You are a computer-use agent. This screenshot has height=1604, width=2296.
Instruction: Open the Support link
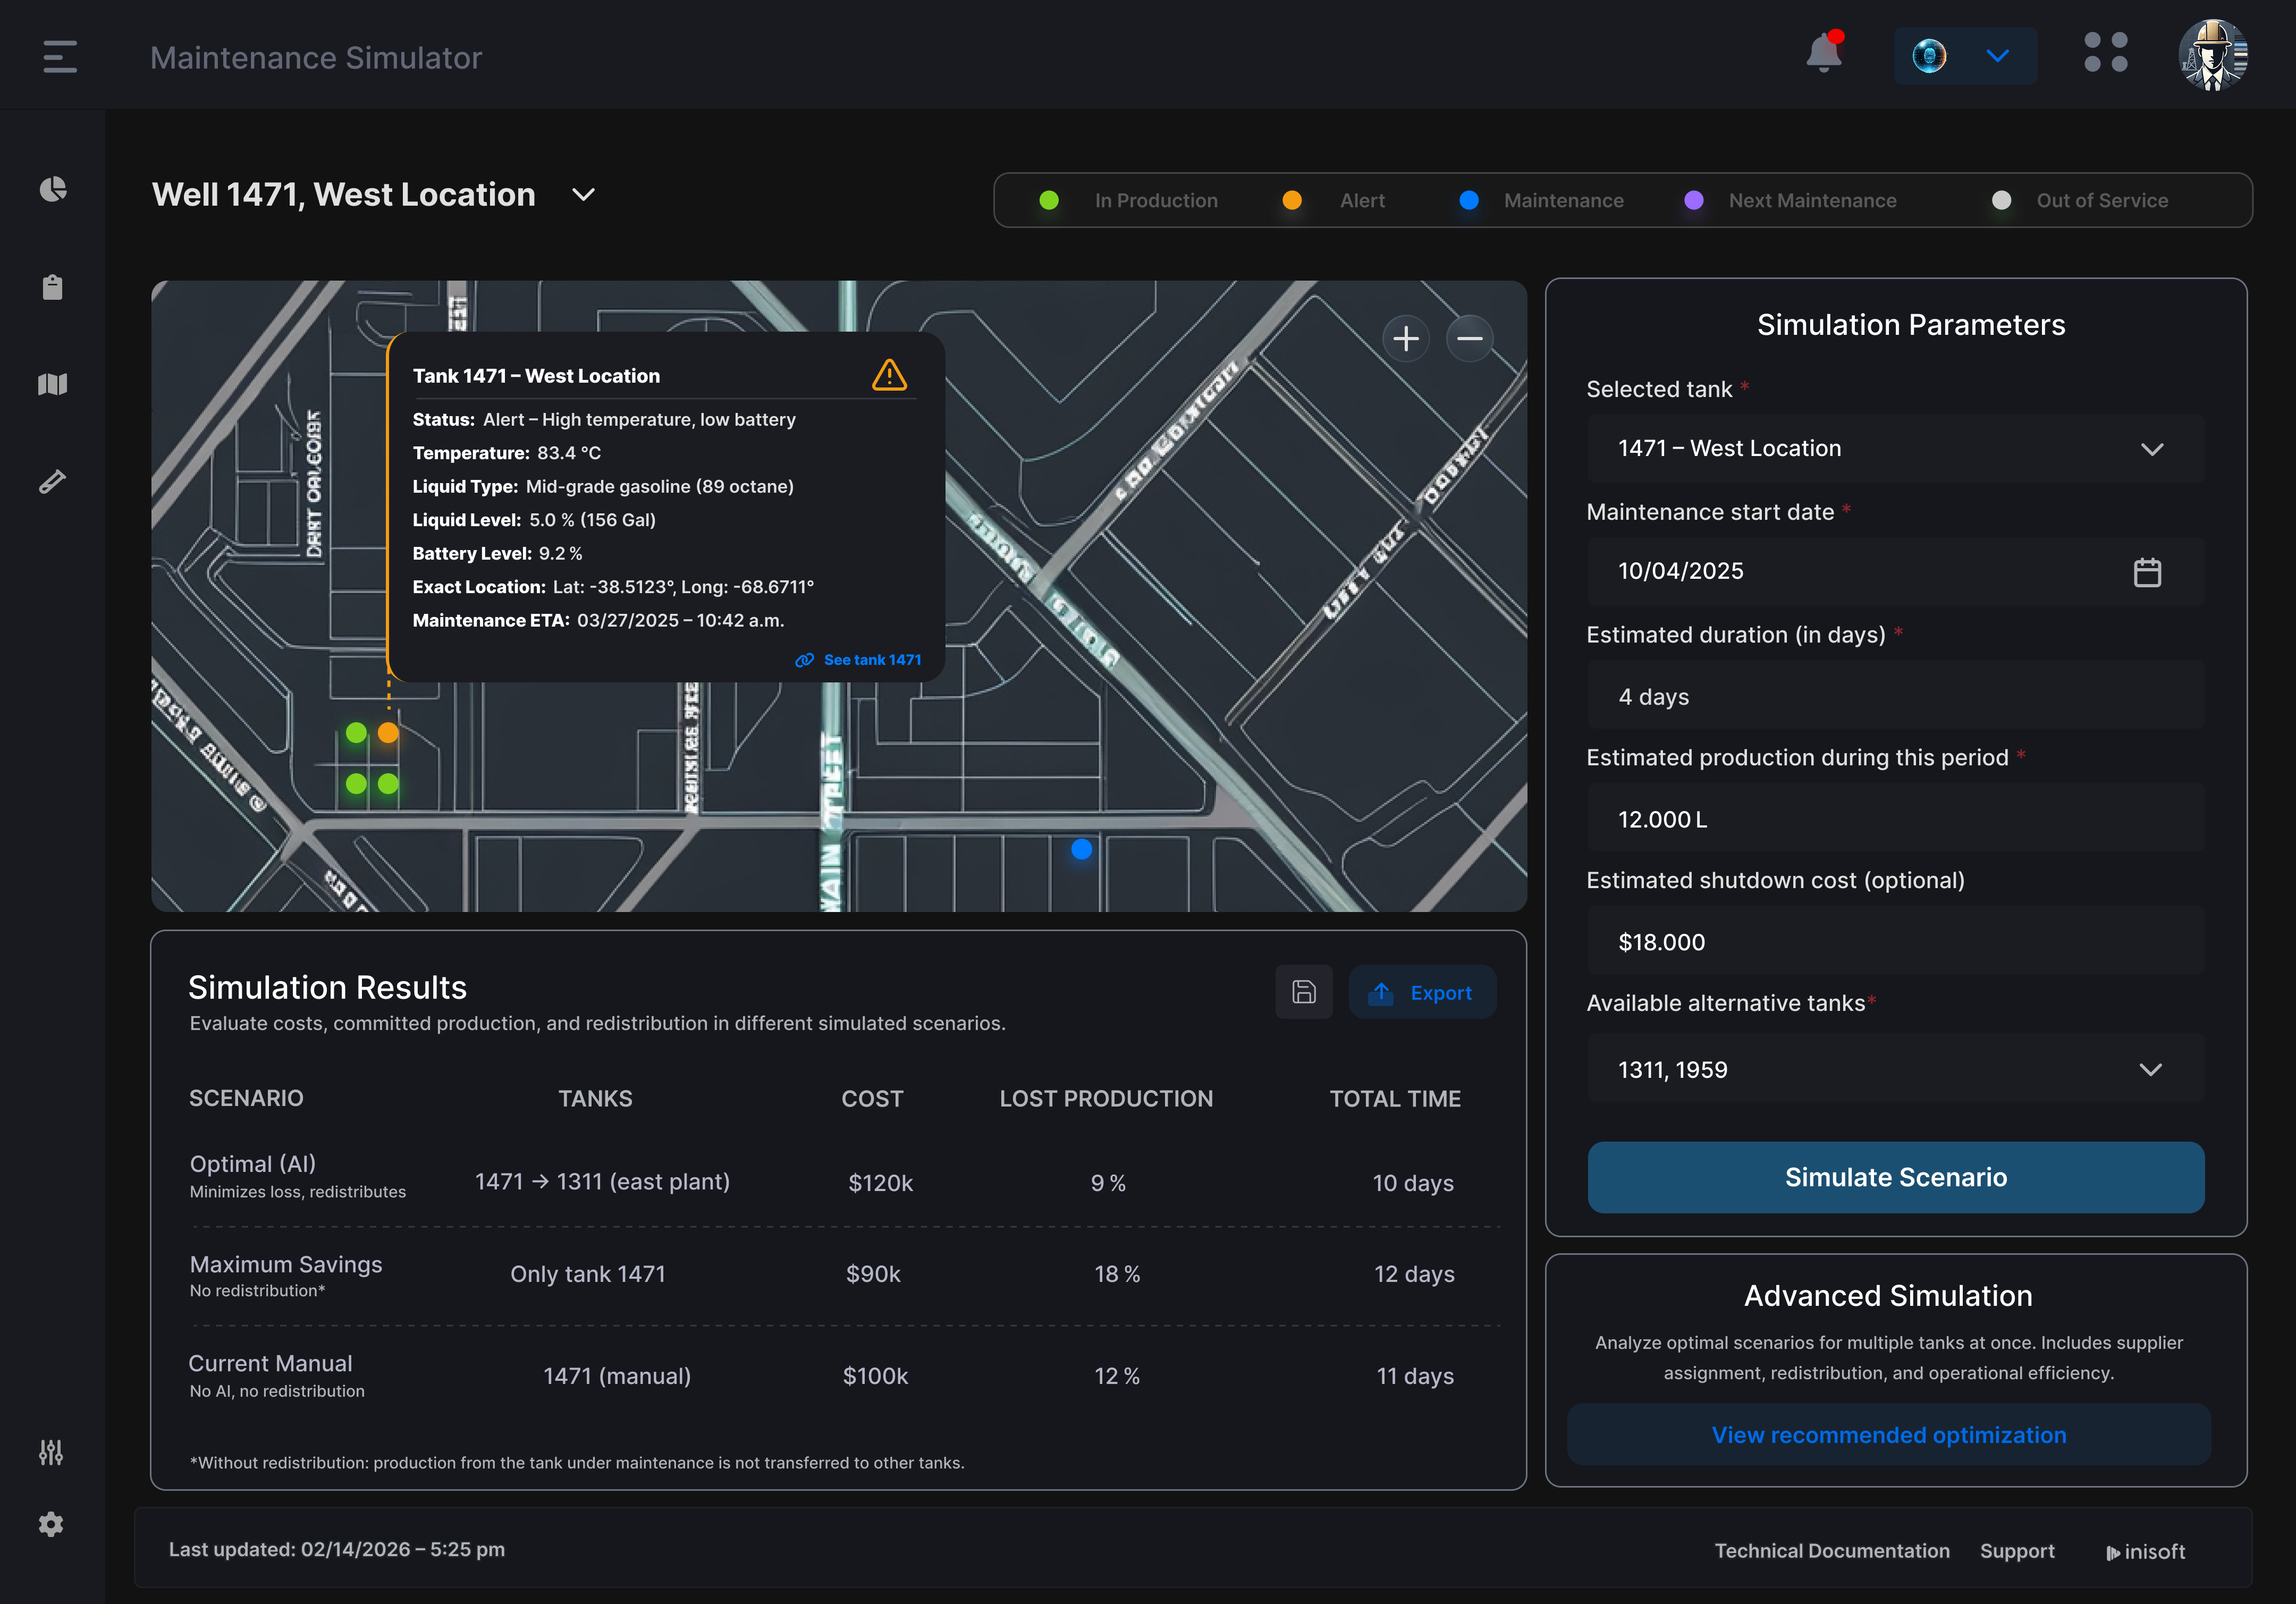point(2017,1551)
